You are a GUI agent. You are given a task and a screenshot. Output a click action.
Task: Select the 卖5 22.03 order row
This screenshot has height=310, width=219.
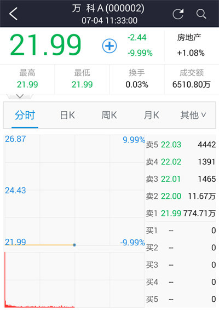[x=181, y=145]
